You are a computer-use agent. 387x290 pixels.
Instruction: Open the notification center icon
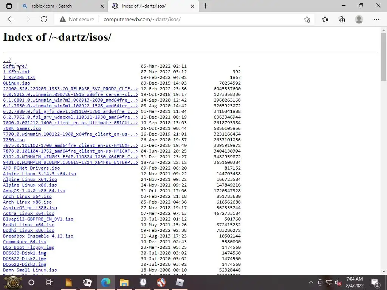[x=375, y=282]
